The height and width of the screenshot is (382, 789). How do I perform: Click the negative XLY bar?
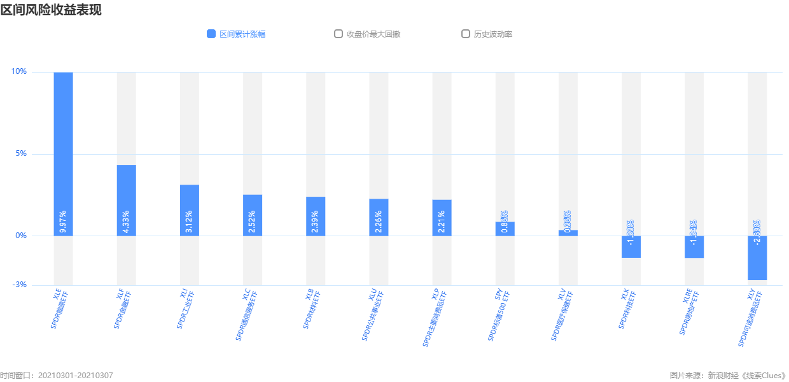(757, 258)
